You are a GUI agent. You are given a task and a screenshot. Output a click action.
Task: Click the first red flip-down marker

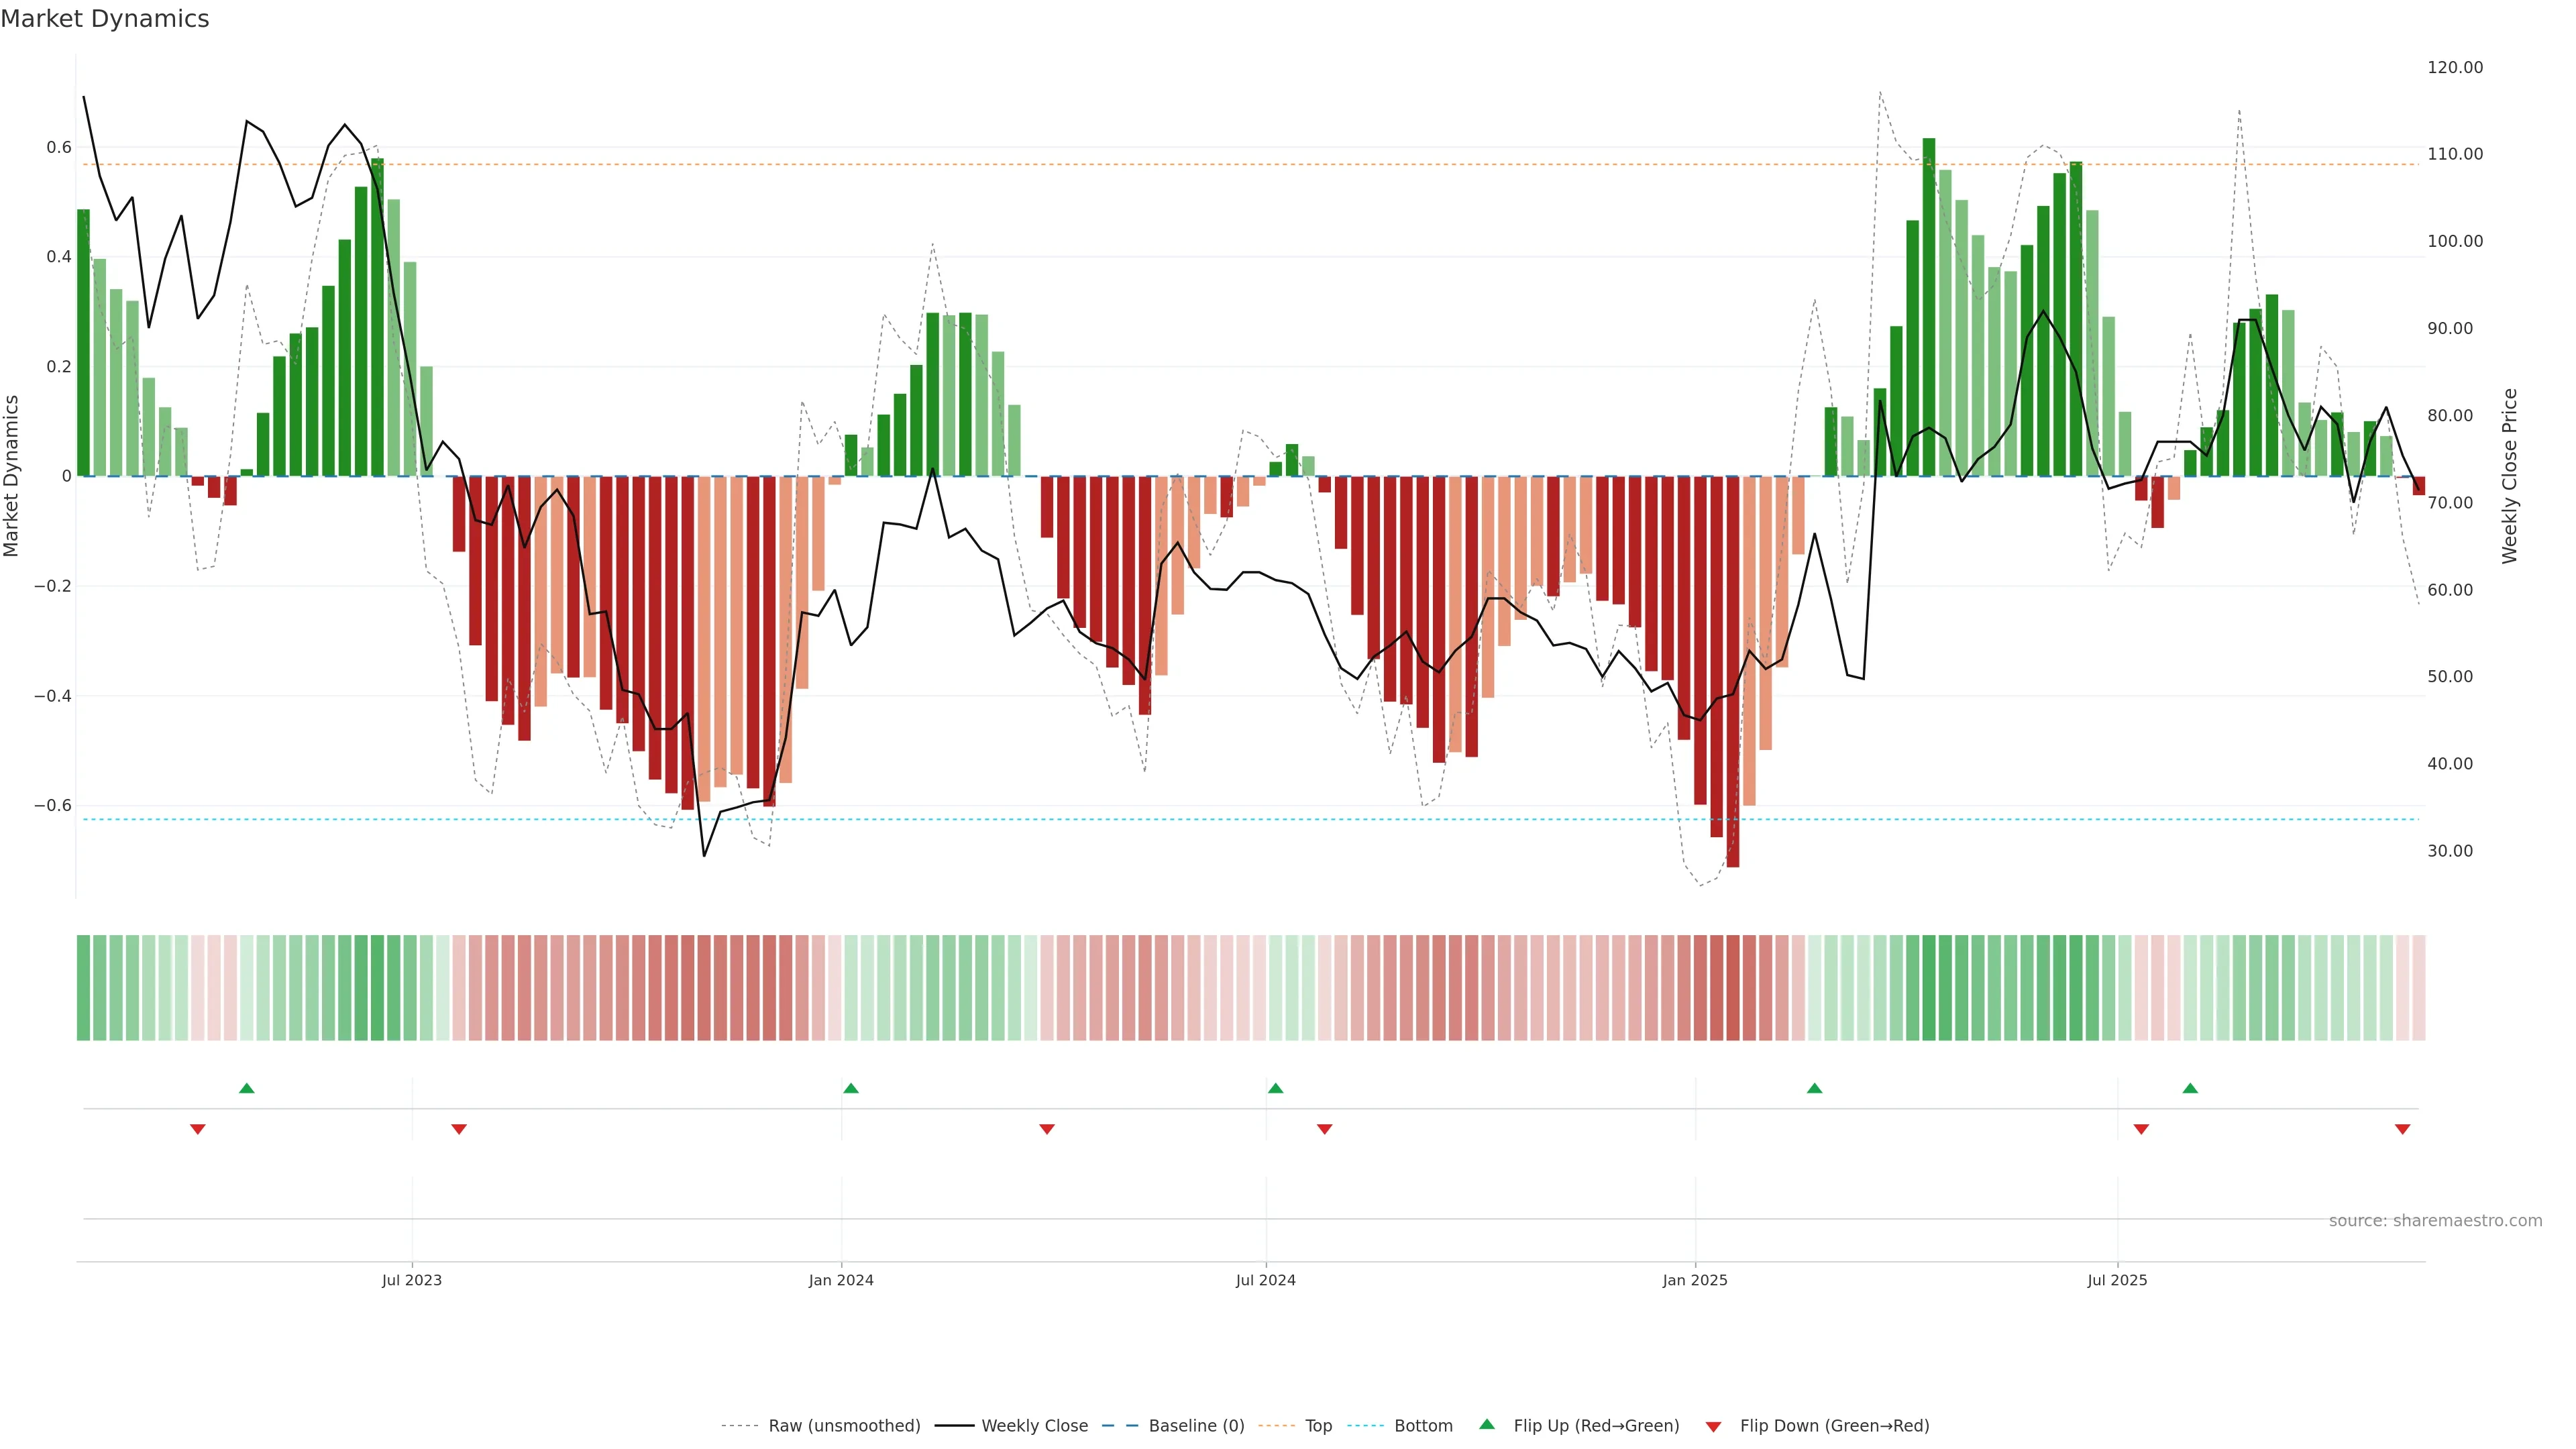click(x=198, y=1129)
